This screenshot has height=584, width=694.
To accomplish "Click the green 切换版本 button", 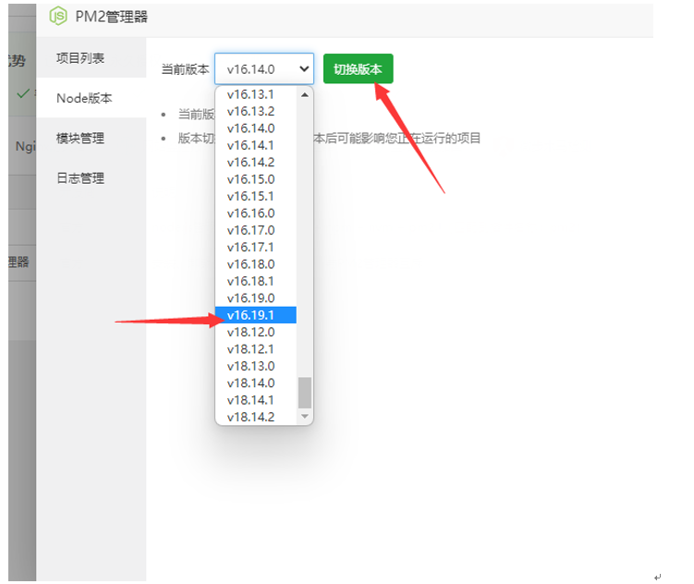I will 358,69.
